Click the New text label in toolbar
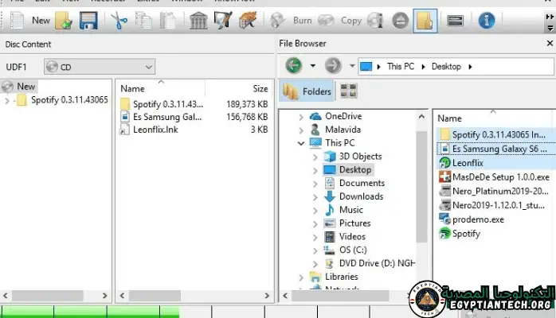This screenshot has height=318, width=556. click(x=41, y=21)
